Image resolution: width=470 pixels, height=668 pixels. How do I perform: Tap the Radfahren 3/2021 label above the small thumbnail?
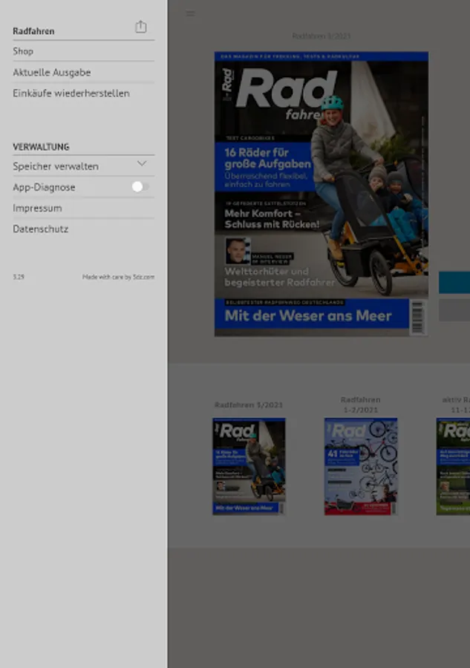coord(249,405)
